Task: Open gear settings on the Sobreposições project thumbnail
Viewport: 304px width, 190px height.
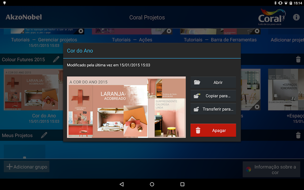Action: (x=257, y=107)
